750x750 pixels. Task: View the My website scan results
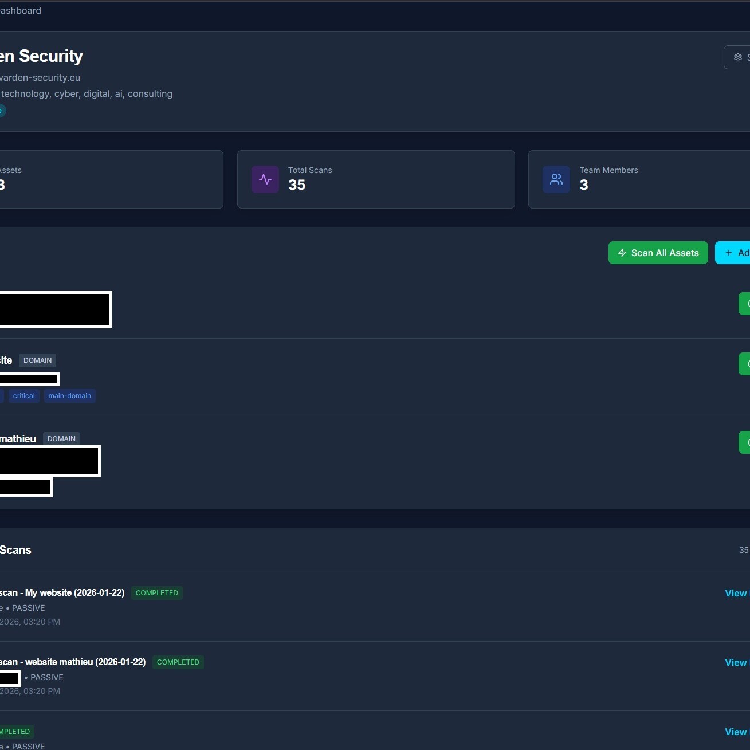[736, 593]
